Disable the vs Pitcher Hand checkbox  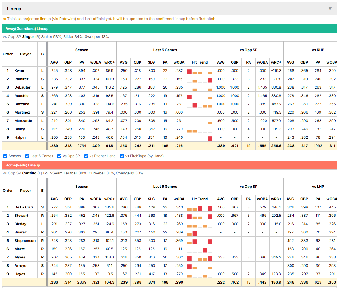coord(86,156)
